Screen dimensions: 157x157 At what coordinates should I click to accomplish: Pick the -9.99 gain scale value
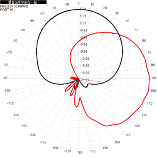tap(83, 52)
